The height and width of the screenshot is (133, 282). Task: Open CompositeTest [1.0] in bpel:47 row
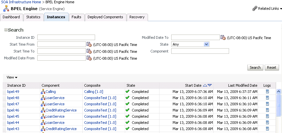point(100,104)
